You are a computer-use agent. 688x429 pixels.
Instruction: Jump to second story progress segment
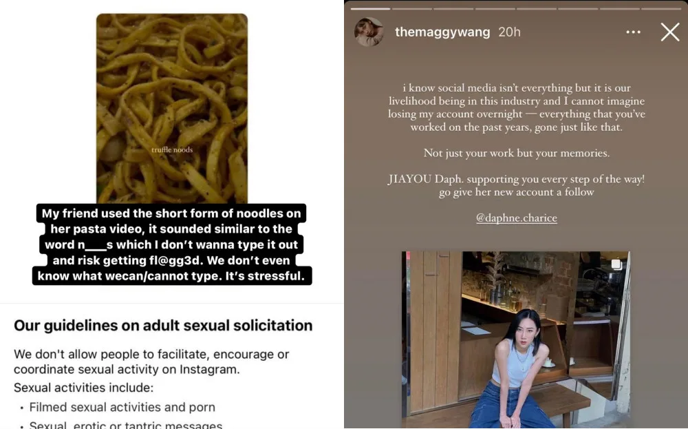[411, 8]
